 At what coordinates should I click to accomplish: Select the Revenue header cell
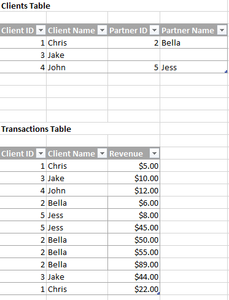pyautogui.click(x=134, y=153)
